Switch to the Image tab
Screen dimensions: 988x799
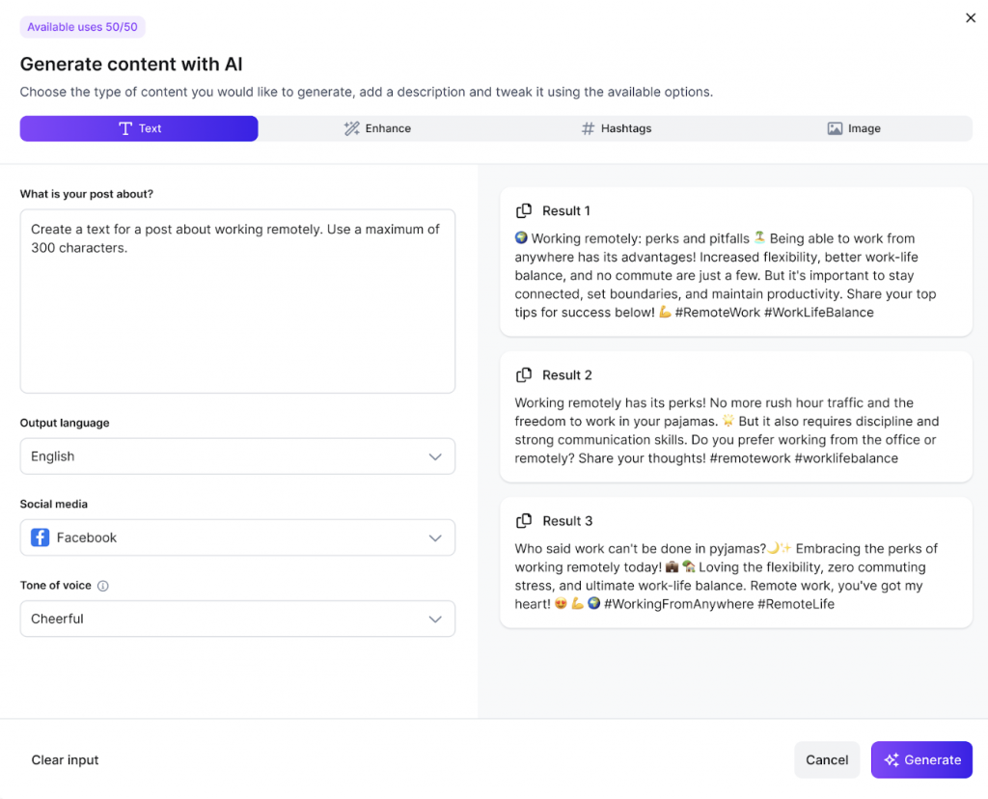853,128
